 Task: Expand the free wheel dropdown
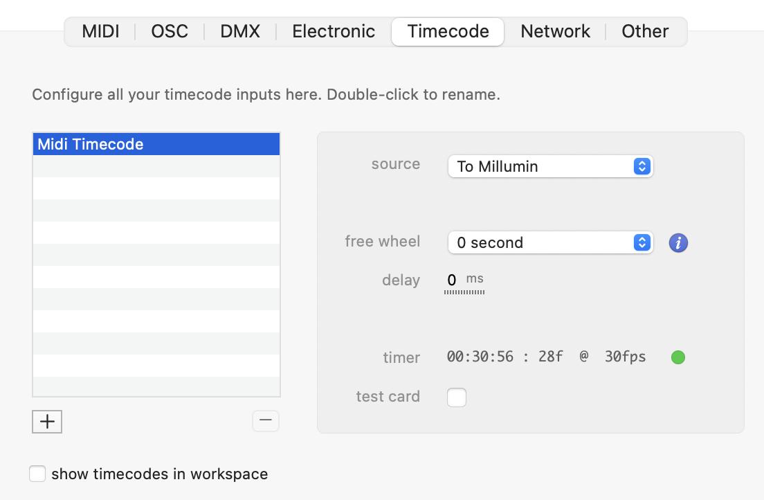(x=550, y=242)
